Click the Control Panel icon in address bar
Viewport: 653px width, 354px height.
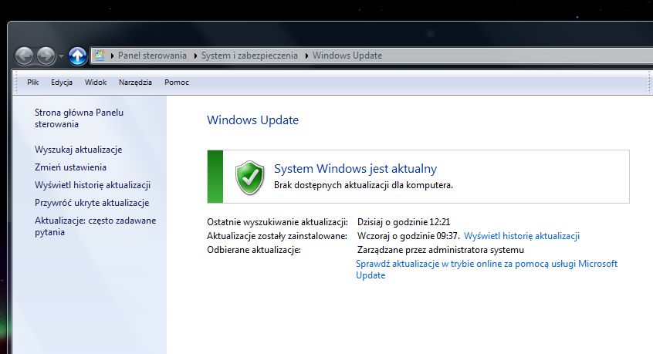(99, 56)
